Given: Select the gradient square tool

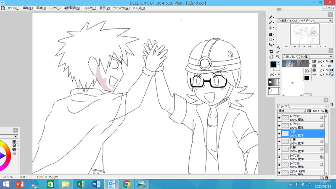Looking at the screenshot, I should click(270, 35).
